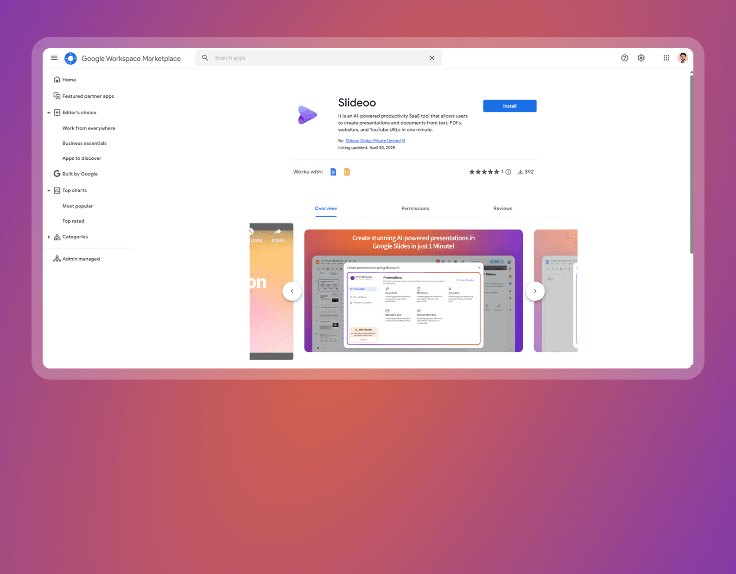Select Apps to discover
736x574 pixels.
tap(82, 158)
